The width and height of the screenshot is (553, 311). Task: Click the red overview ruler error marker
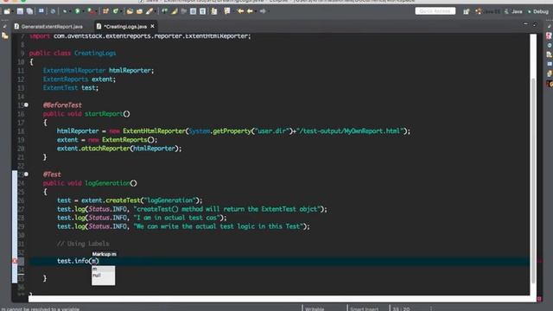[539, 261]
